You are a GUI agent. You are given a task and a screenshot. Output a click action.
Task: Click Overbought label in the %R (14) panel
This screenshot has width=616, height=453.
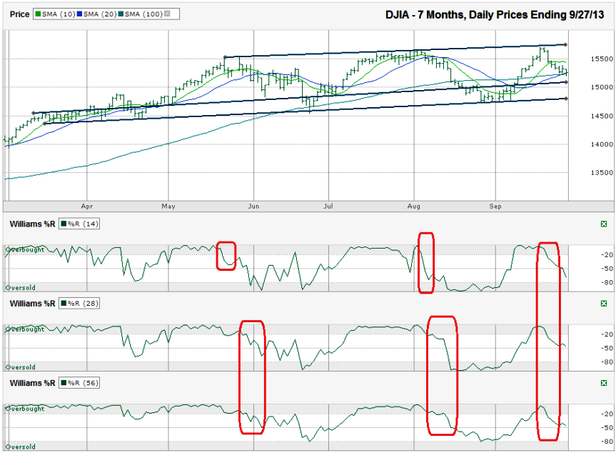(x=25, y=249)
